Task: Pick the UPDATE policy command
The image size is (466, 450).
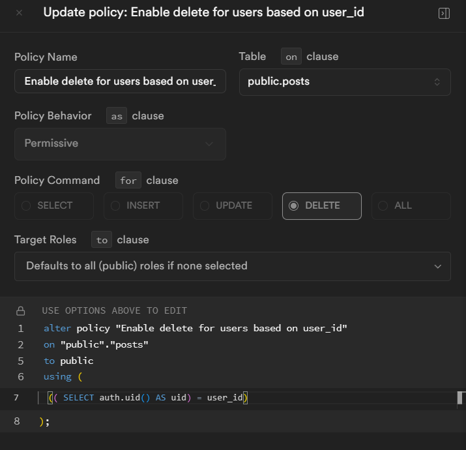Action: 233,206
